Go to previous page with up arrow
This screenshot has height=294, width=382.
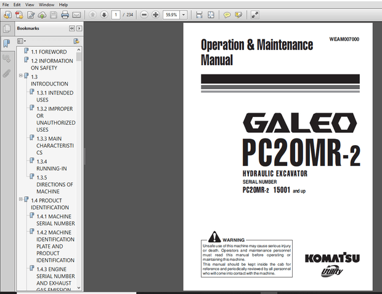[92, 15]
